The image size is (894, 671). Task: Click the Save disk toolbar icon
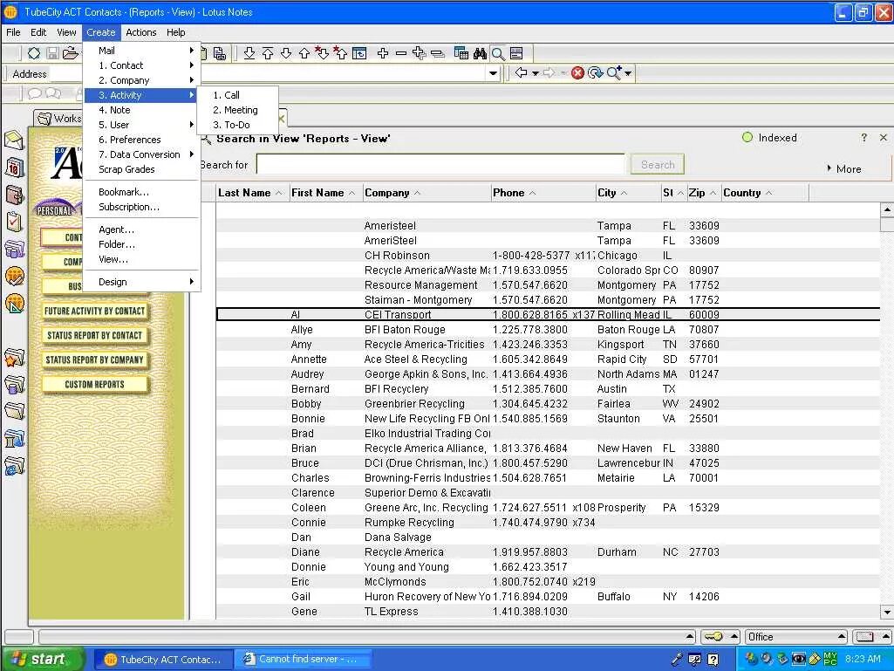52,53
